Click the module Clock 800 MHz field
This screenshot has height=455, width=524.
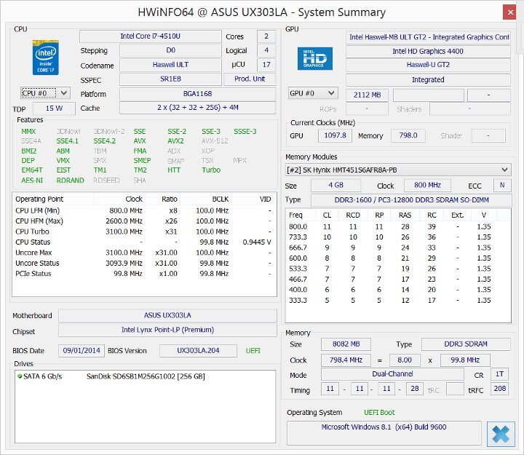427,185
